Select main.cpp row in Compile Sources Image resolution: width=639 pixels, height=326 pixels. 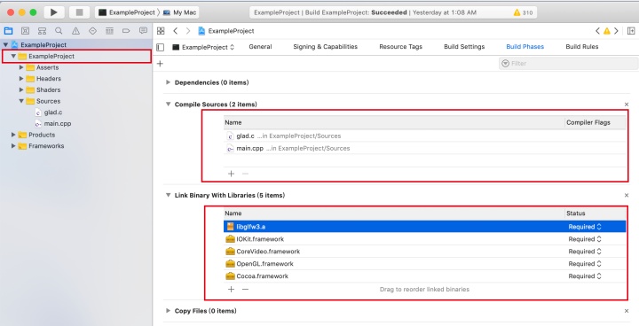424,148
